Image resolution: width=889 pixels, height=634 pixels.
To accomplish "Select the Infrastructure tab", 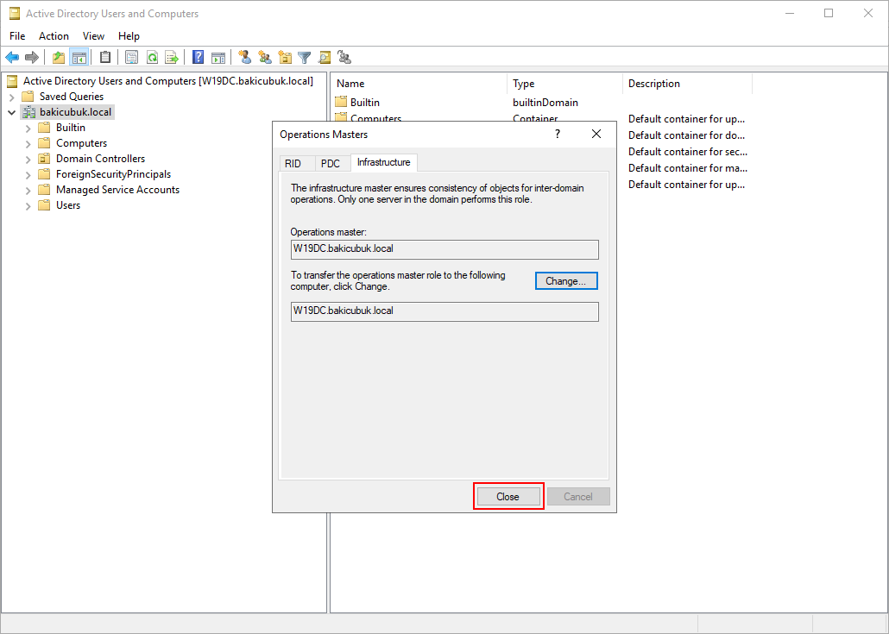I will pos(384,162).
